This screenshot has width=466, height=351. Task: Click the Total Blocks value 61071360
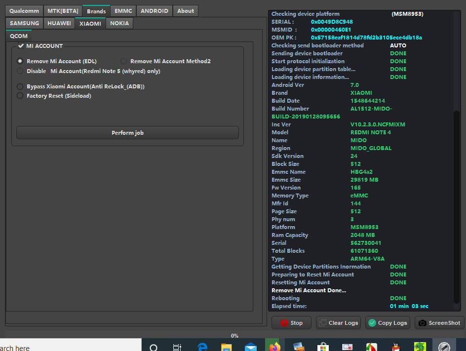click(364, 251)
